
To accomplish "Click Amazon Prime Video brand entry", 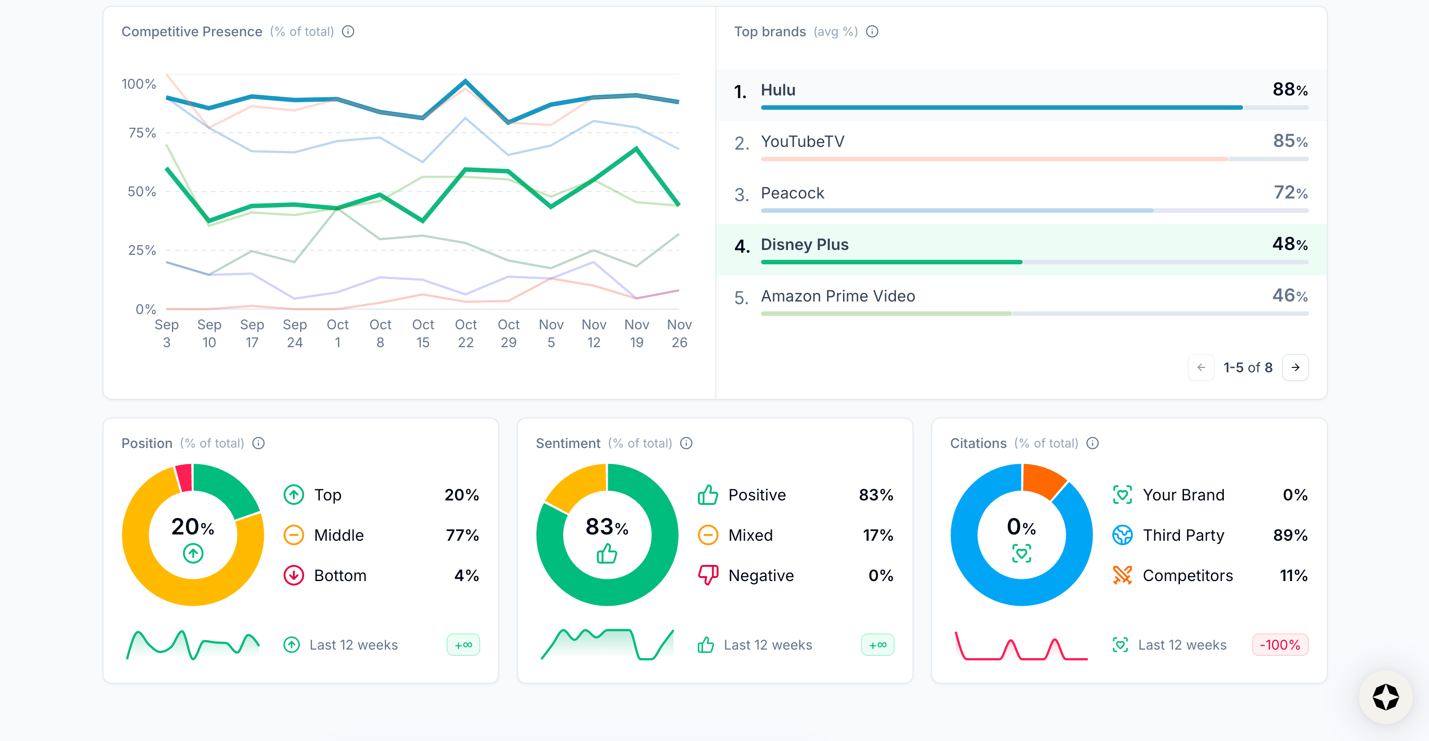I will (838, 296).
